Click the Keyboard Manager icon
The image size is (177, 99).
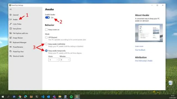11,42
